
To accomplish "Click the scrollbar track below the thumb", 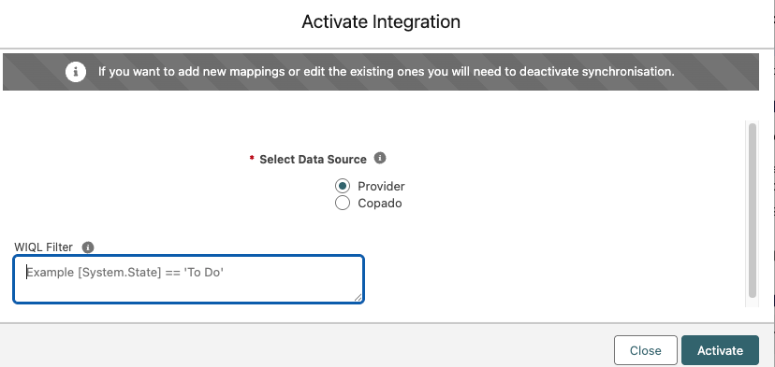I will (753, 303).
